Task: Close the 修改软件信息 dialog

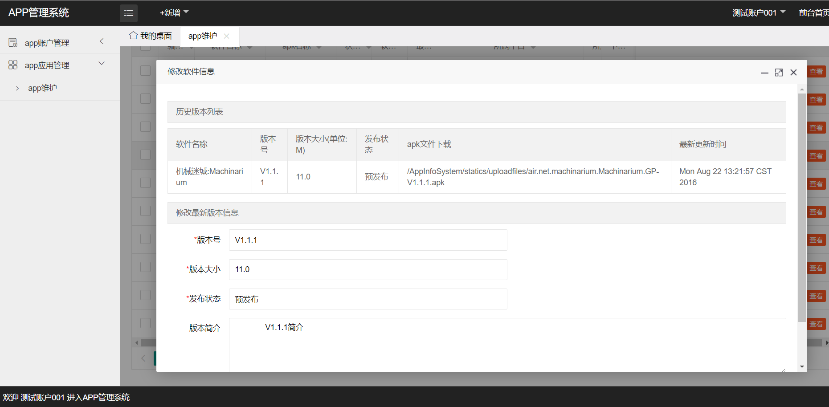Action: (793, 73)
